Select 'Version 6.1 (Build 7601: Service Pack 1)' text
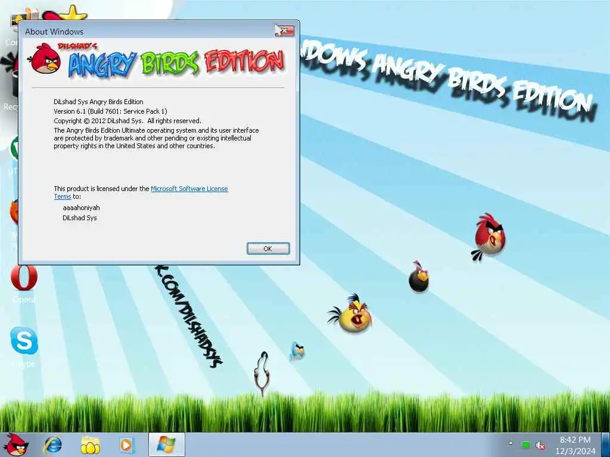 point(110,111)
